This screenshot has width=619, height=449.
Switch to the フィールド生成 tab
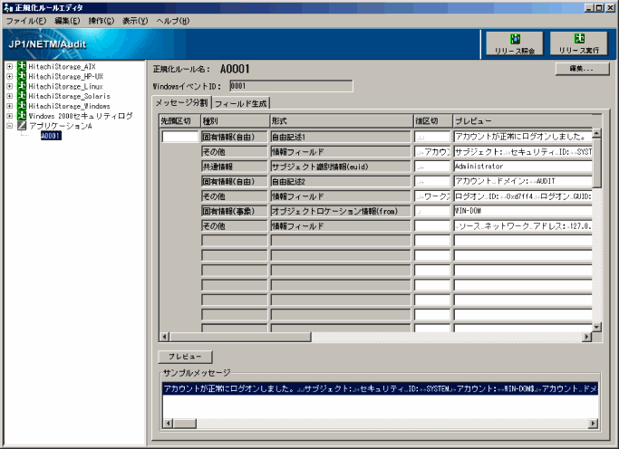pyautogui.click(x=241, y=103)
